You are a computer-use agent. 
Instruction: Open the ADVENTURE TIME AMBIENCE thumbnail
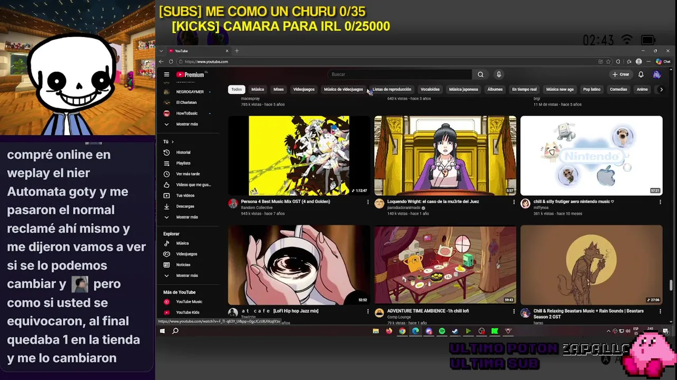click(445, 265)
